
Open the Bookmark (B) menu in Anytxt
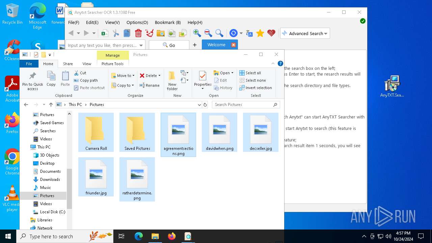[168, 22]
